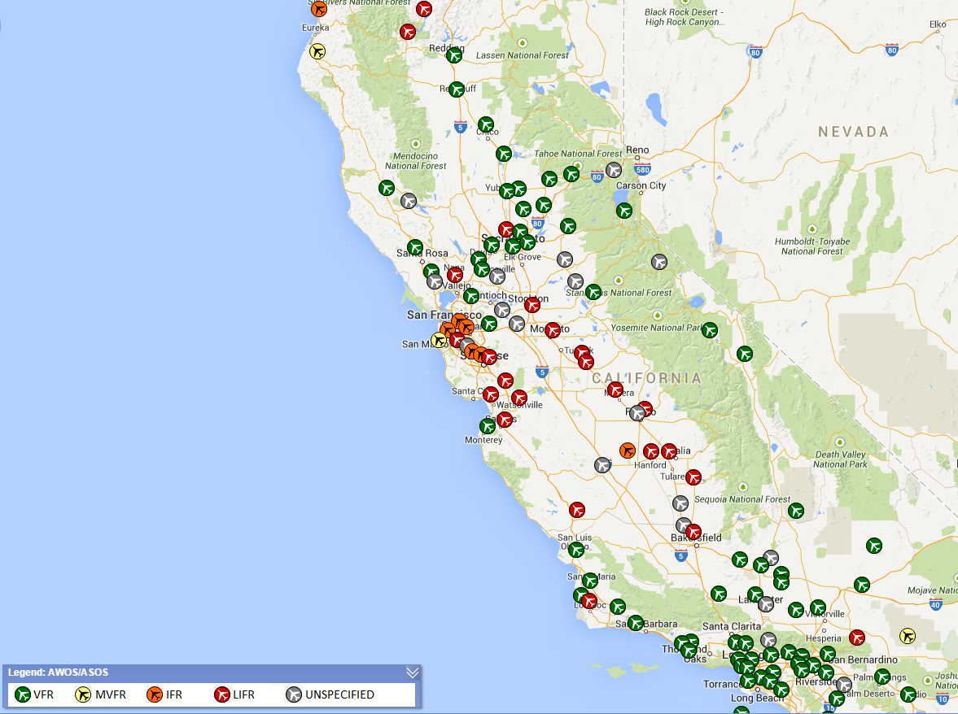This screenshot has height=714, width=958.
Task: Select the orange IFR marker near Hanford
Action: [x=627, y=450]
